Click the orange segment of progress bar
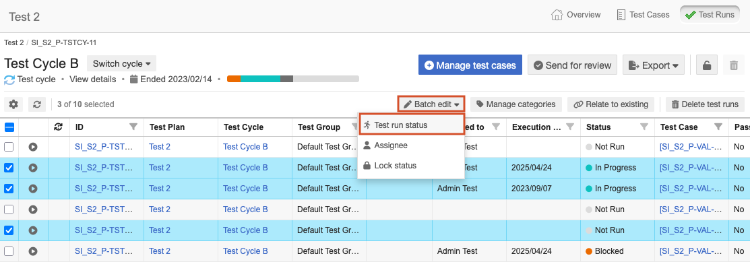This screenshot has height=262, width=750. pyautogui.click(x=234, y=79)
